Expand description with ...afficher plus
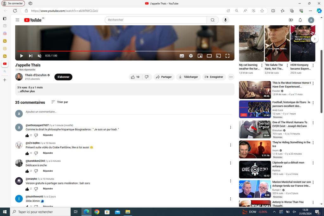This screenshot has width=324, height=216. tap(26, 91)
